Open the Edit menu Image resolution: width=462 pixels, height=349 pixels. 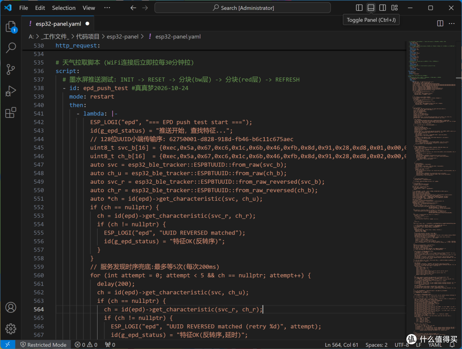(x=40, y=8)
